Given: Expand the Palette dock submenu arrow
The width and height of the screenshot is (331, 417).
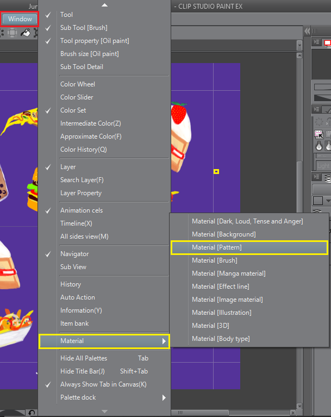Looking at the screenshot, I should point(164,397).
